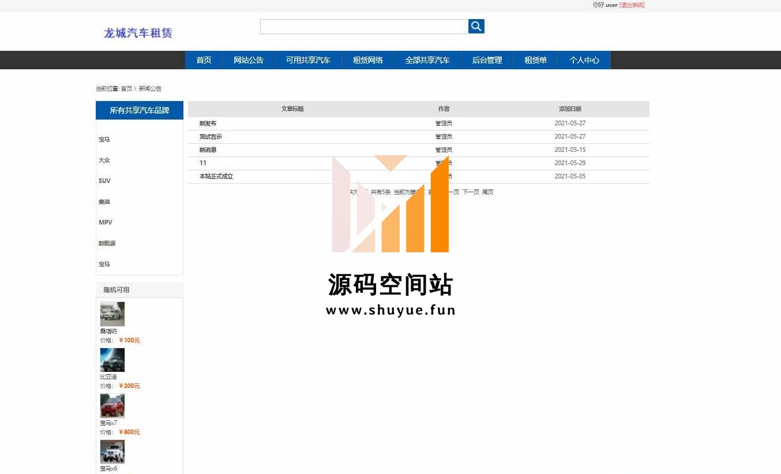Open 全部共享汽车 menu item

(427, 60)
